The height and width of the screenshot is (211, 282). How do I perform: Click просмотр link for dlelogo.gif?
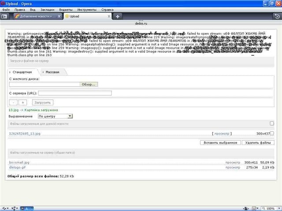click(x=233, y=167)
